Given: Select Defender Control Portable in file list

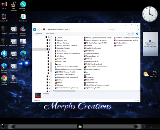Looking at the screenshot, I should tap(65, 75).
